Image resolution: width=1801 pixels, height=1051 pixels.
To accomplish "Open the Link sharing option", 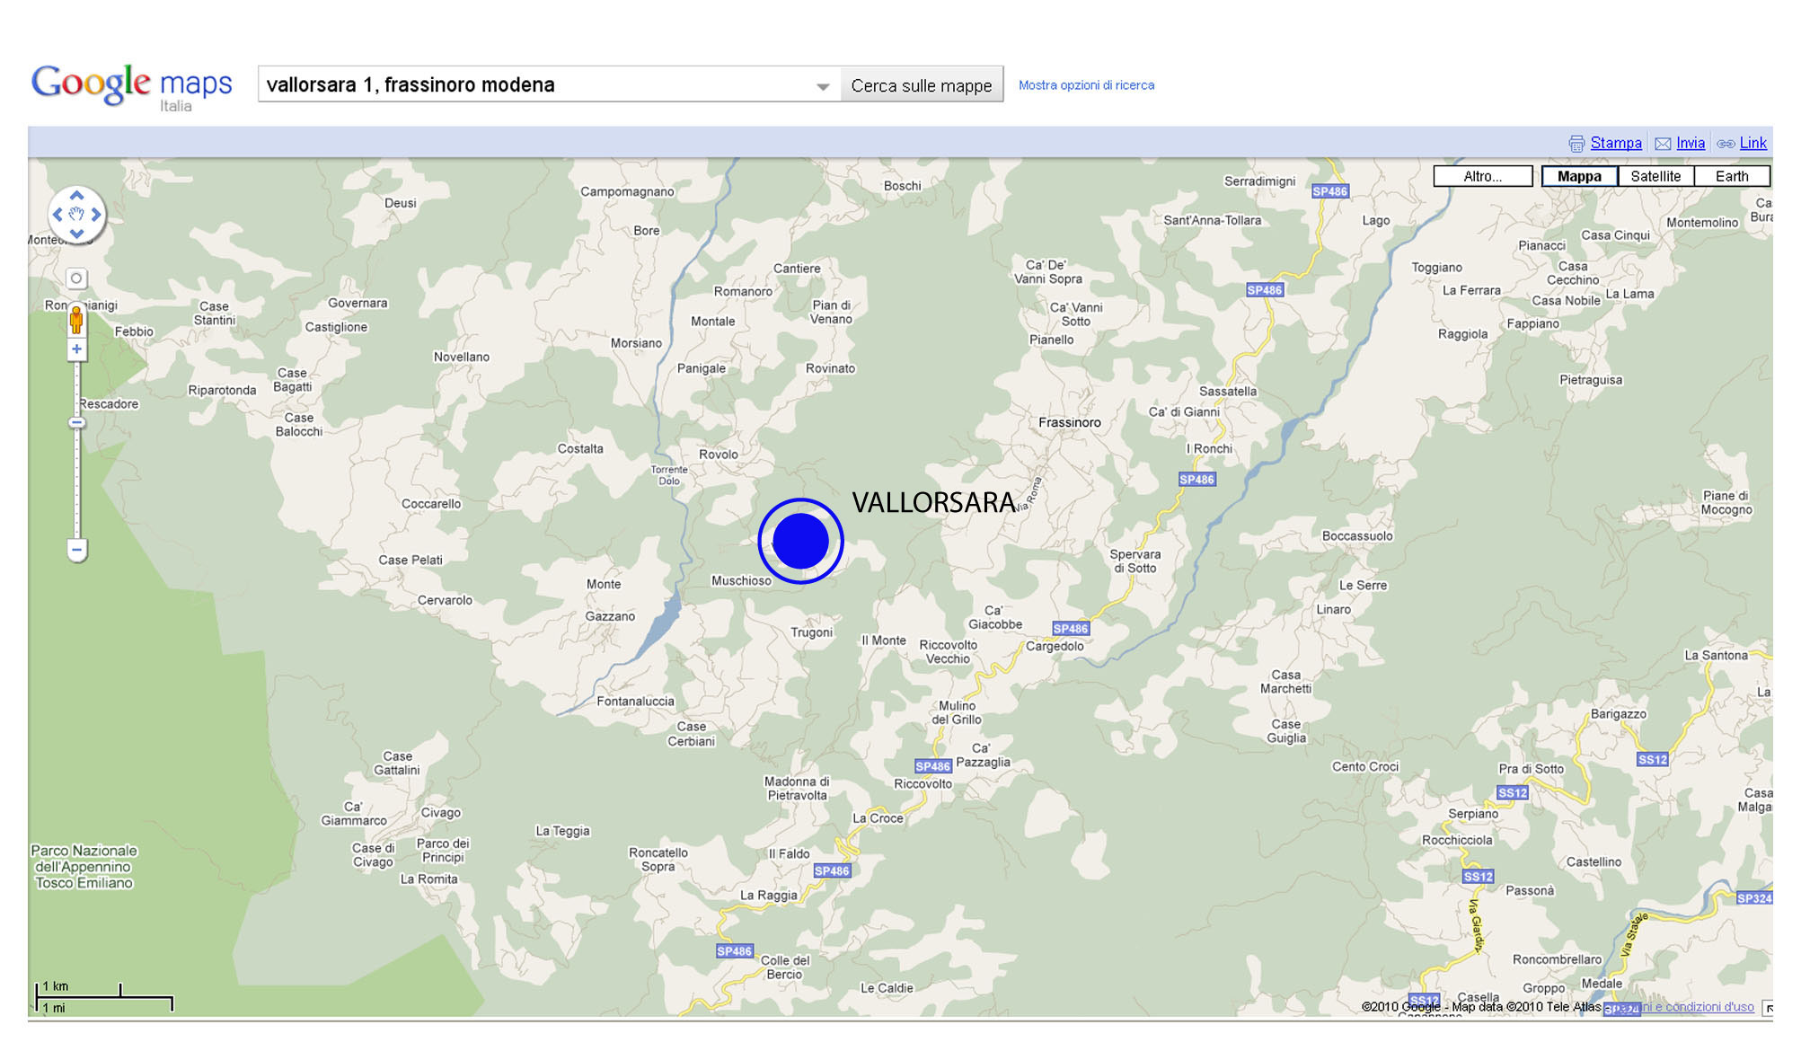I will tap(1752, 143).
